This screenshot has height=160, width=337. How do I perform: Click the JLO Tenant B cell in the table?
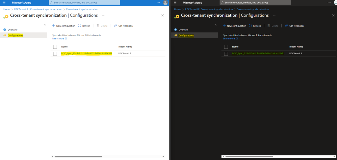click(x=125, y=54)
